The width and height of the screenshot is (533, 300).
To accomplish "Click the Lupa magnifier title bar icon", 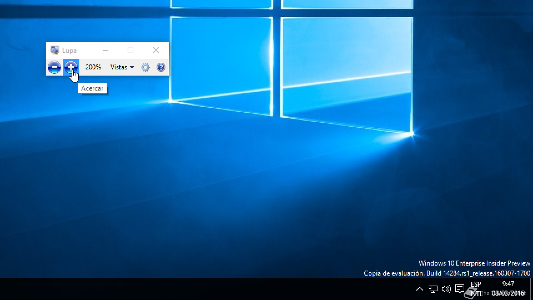I will [55, 50].
